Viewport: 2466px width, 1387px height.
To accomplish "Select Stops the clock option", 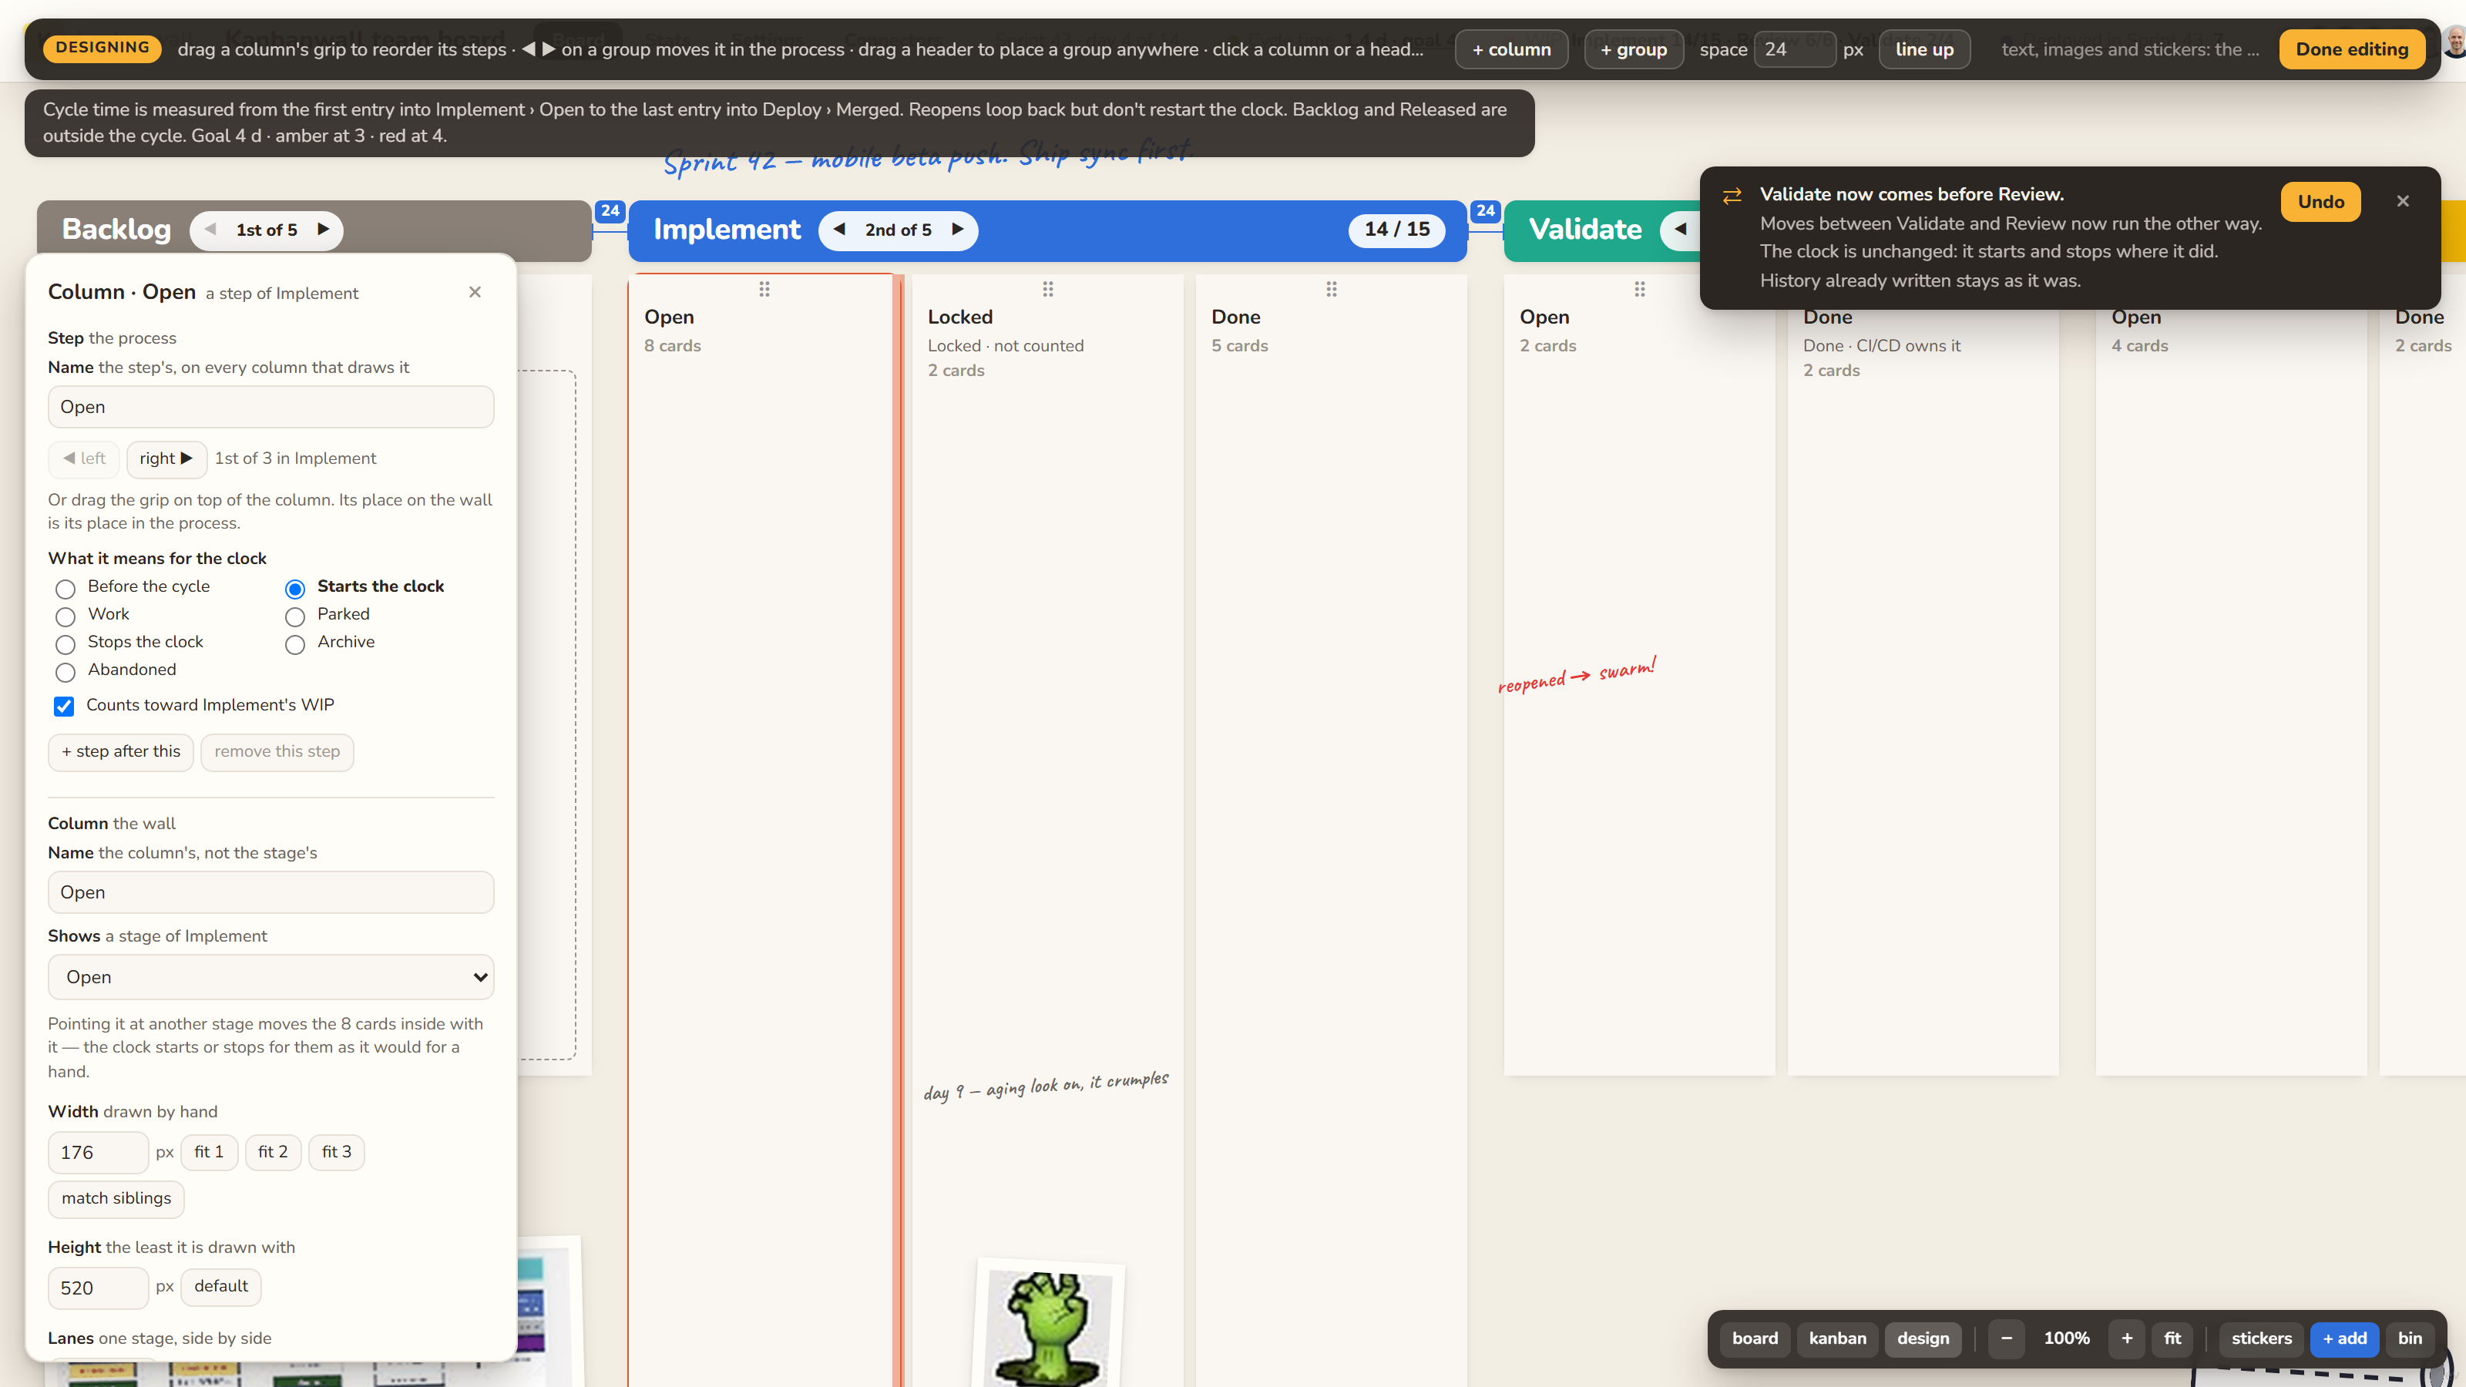I will point(65,644).
